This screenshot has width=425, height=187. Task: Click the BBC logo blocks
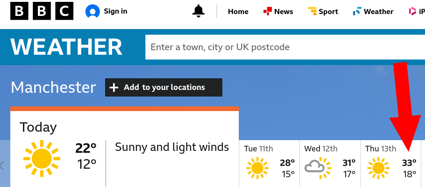[x=42, y=11]
